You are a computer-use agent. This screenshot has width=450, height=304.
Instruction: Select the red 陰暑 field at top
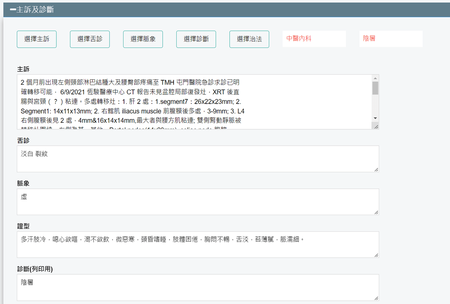coord(391,39)
